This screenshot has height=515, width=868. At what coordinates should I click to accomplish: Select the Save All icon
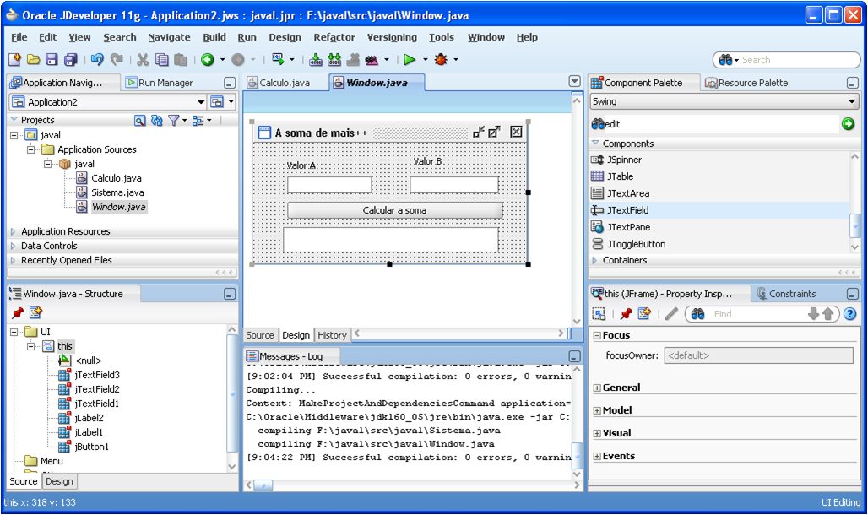(x=71, y=59)
